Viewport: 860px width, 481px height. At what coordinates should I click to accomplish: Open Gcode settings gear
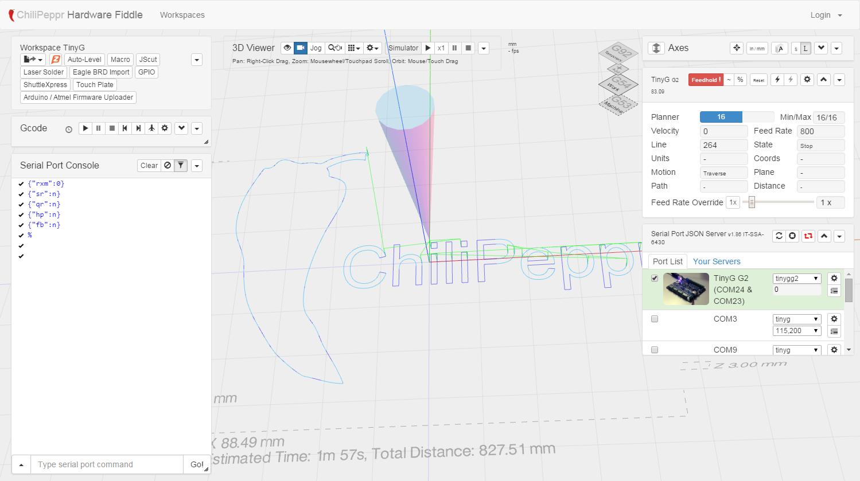[165, 128]
